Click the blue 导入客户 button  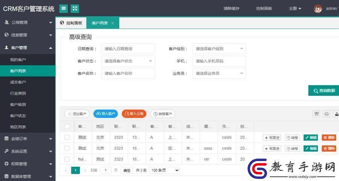tap(105, 113)
